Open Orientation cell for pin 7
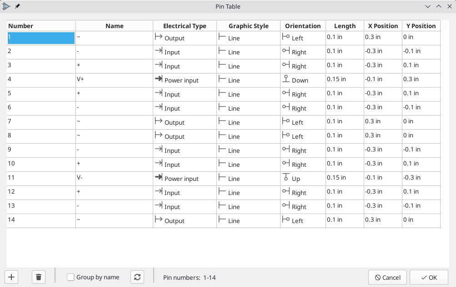456x287 pixels. [303, 122]
